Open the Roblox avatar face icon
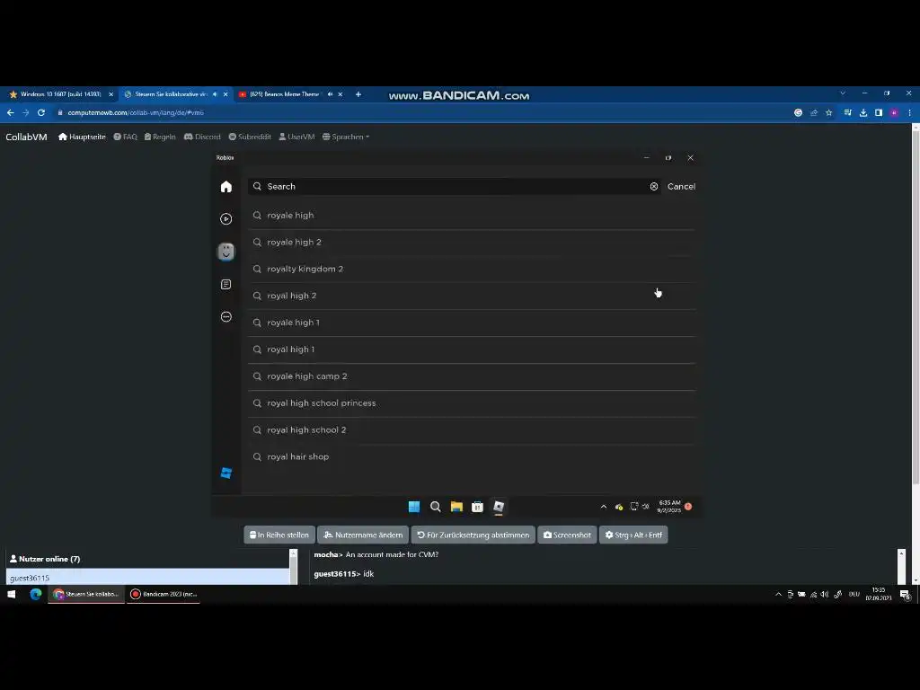 coord(226,252)
